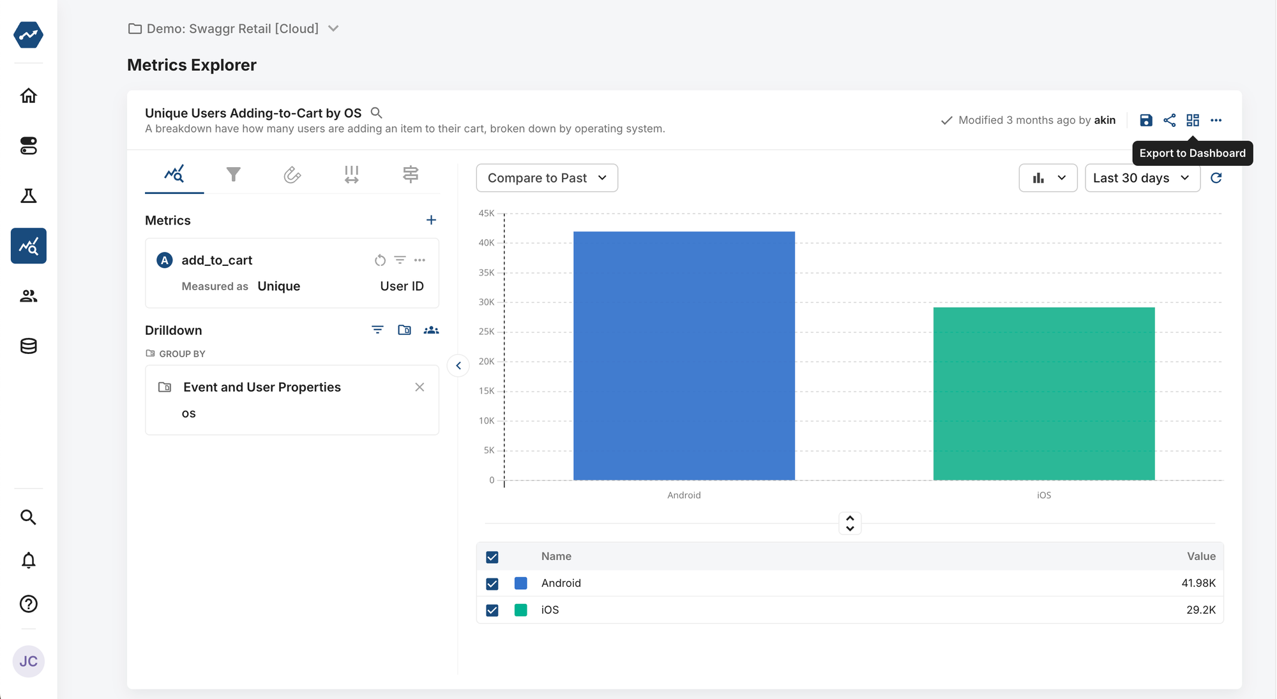Open the Data management database icon in sidebar
This screenshot has height=699, width=1277.
(28, 346)
